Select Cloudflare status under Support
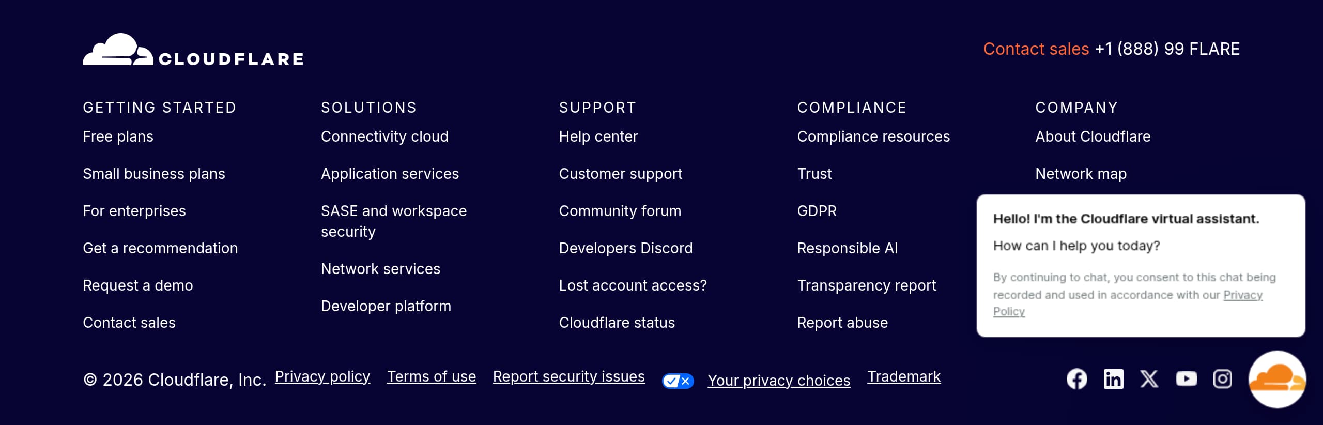Image resolution: width=1323 pixels, height=425 pixels. pyautogui.click(x=617, y=322)
